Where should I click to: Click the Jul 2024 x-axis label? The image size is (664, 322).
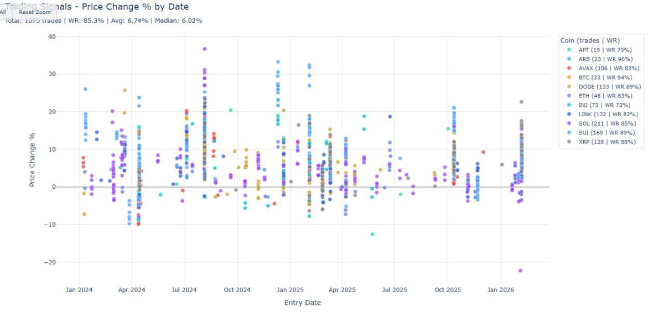[184, 289]
